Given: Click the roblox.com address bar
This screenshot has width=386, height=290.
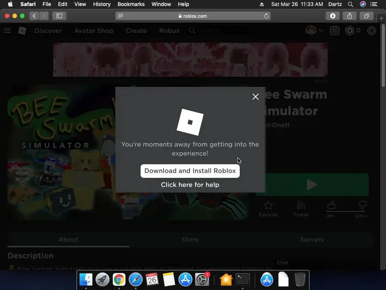Looking at the screenshot, I should (193, 16).
